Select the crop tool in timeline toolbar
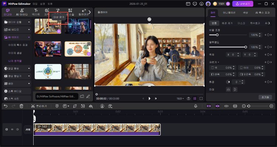Screen dimensions: 277x147 pos(74,106)
